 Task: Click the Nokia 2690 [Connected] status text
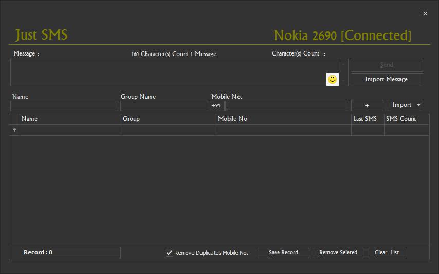pyautogui.click(x=342, y=35)
